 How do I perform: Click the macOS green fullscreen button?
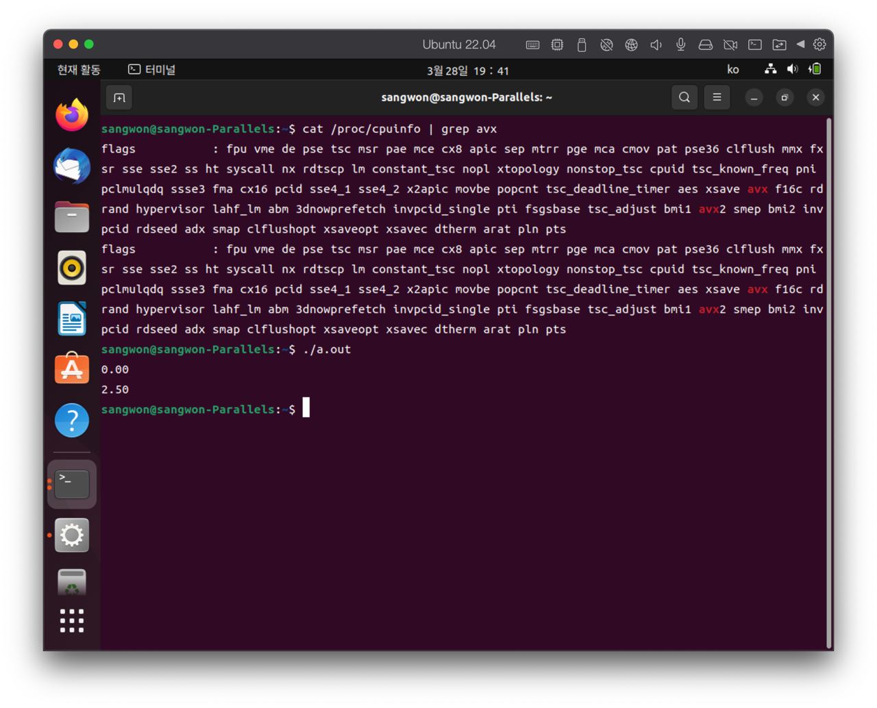[x=89, y=45]
